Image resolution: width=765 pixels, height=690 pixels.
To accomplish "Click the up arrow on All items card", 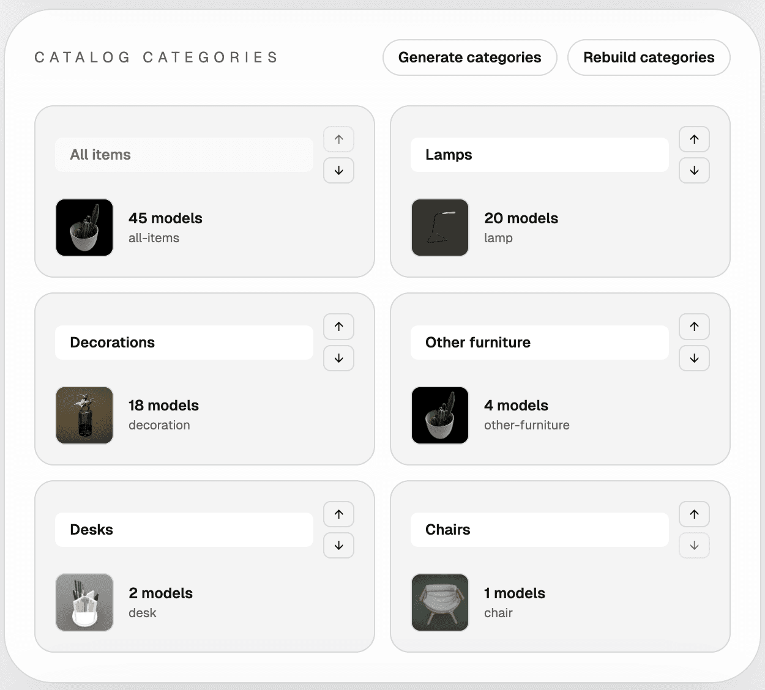I will point(338,139).
